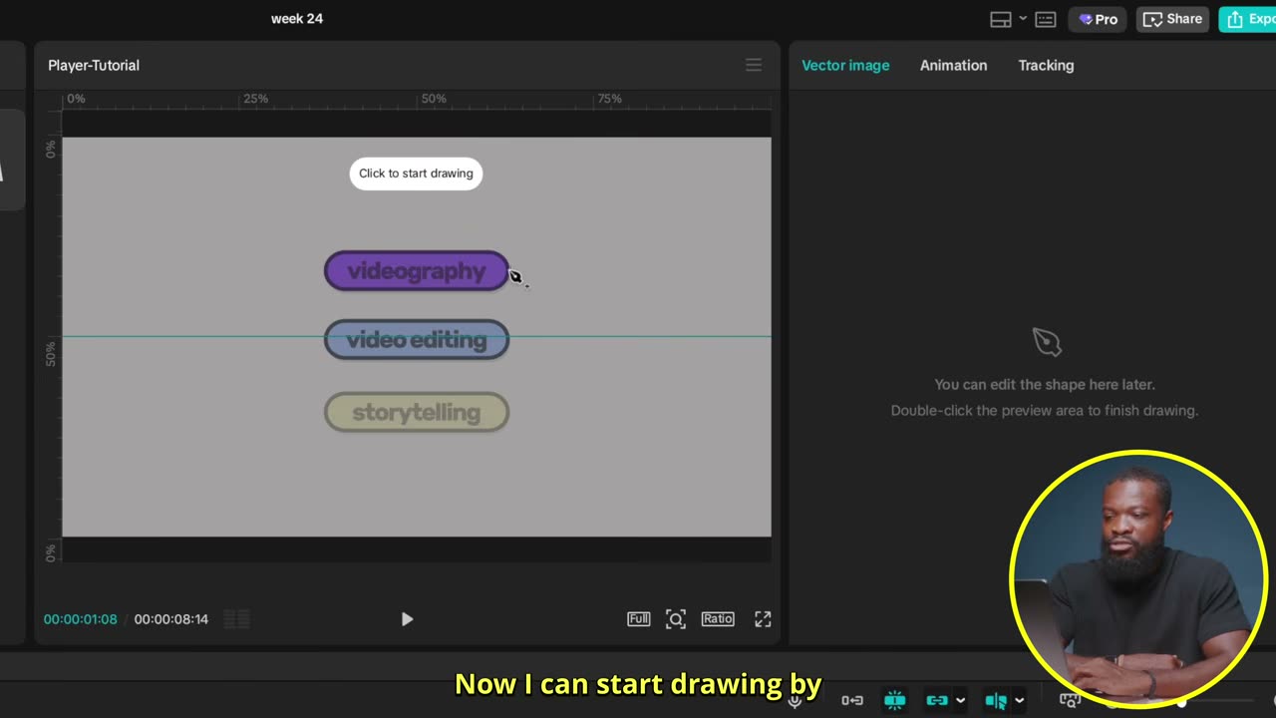Open the Tracking tab
This screenshot has height=718, width=1276.
(x=1046, y=65)
